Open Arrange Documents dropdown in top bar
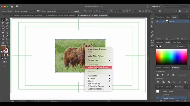This screenshot has width=190, height=106. coord(18,6)
